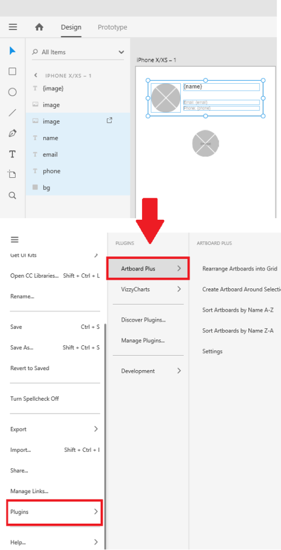Viewport: 281px width, 550px height.
Task: Open the hamburger menu in top bar
Action: [x=13, y=27]
